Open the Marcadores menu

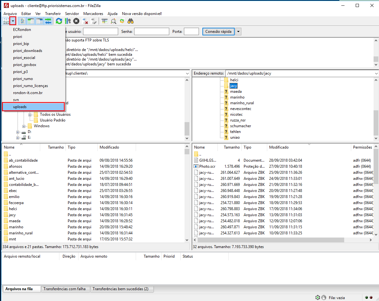(93, 14)
